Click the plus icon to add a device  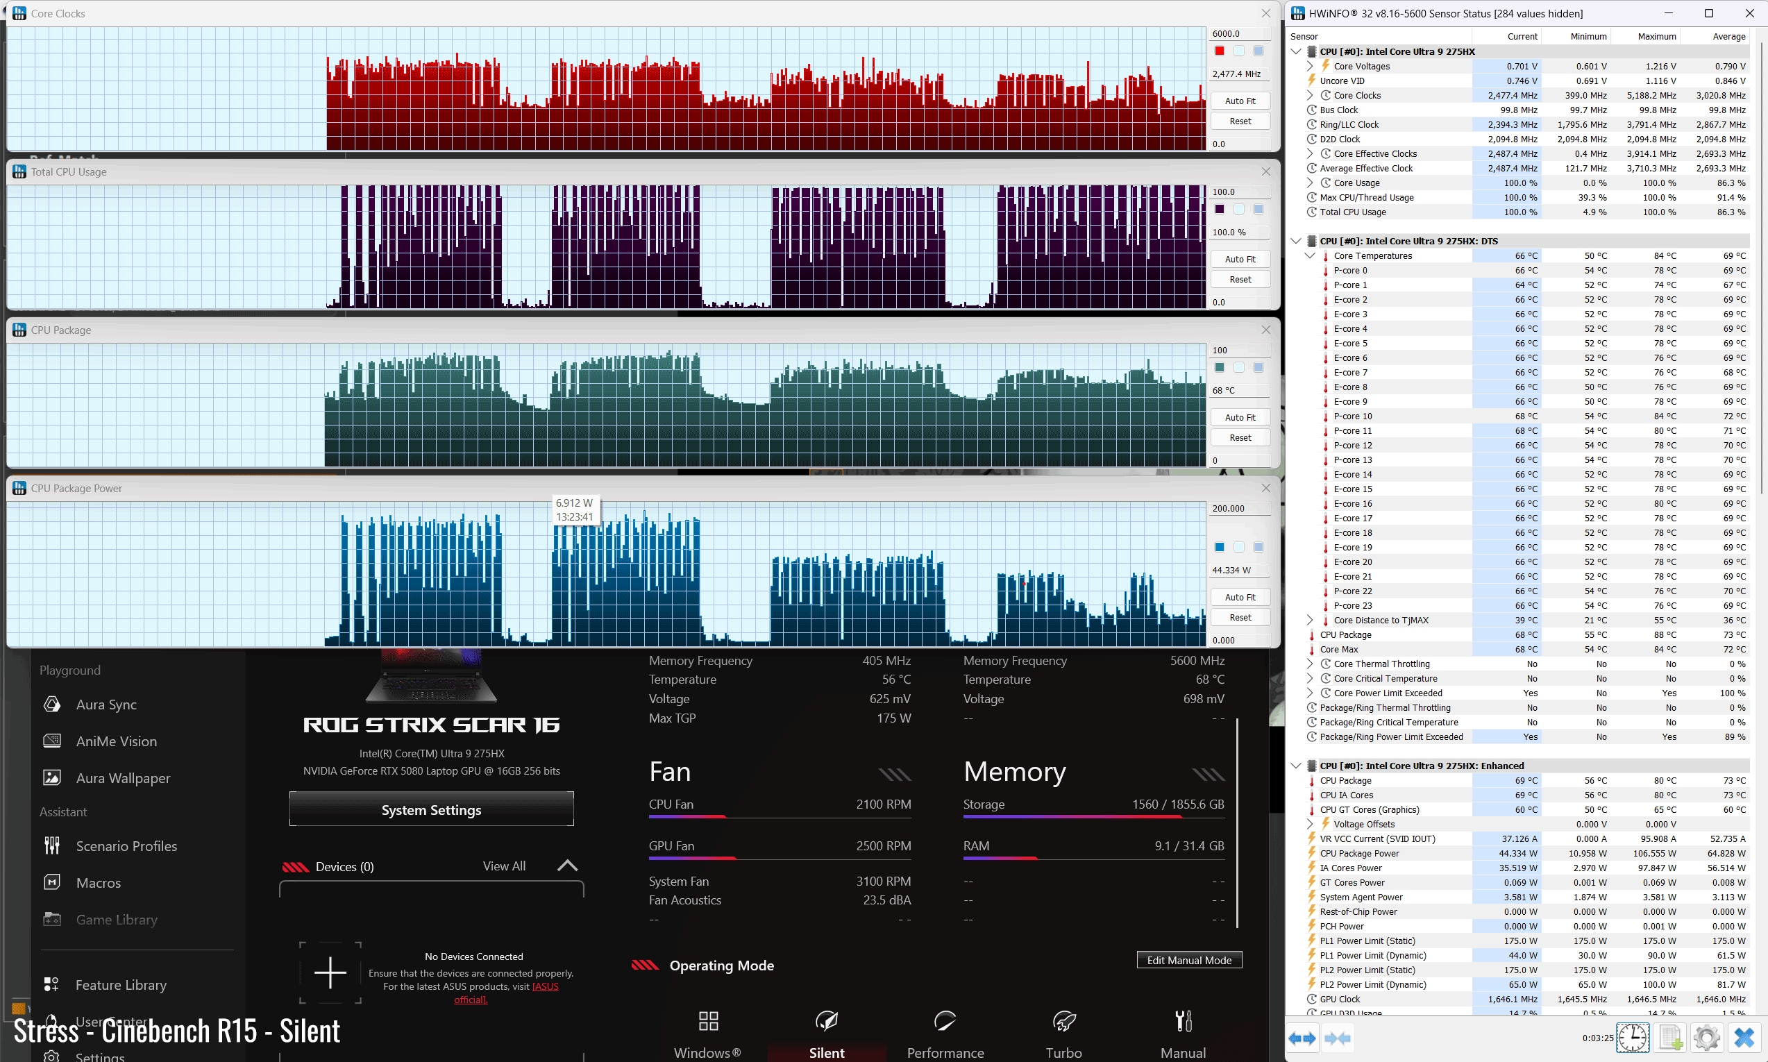pyautogui.click(x=330, y=972)
